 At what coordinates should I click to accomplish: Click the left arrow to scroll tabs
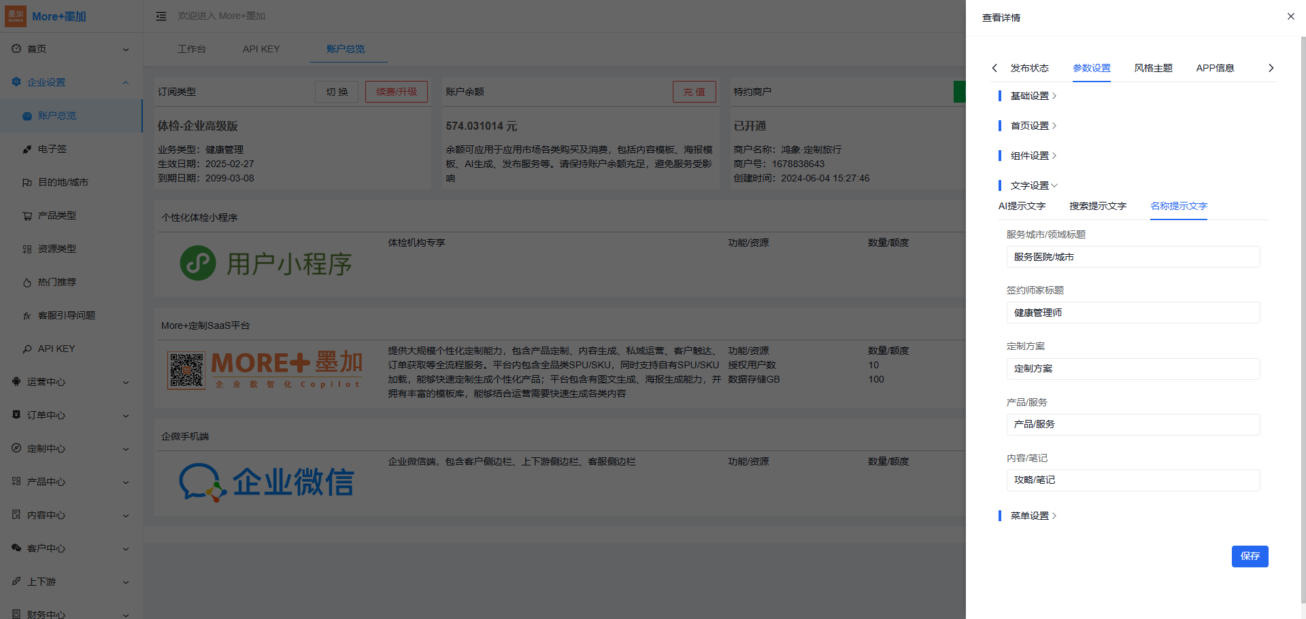click(994, 68)
